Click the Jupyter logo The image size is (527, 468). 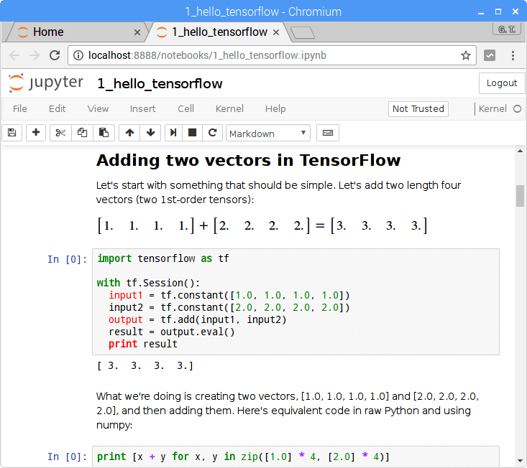pyautogui.click(x=46, y=83)
